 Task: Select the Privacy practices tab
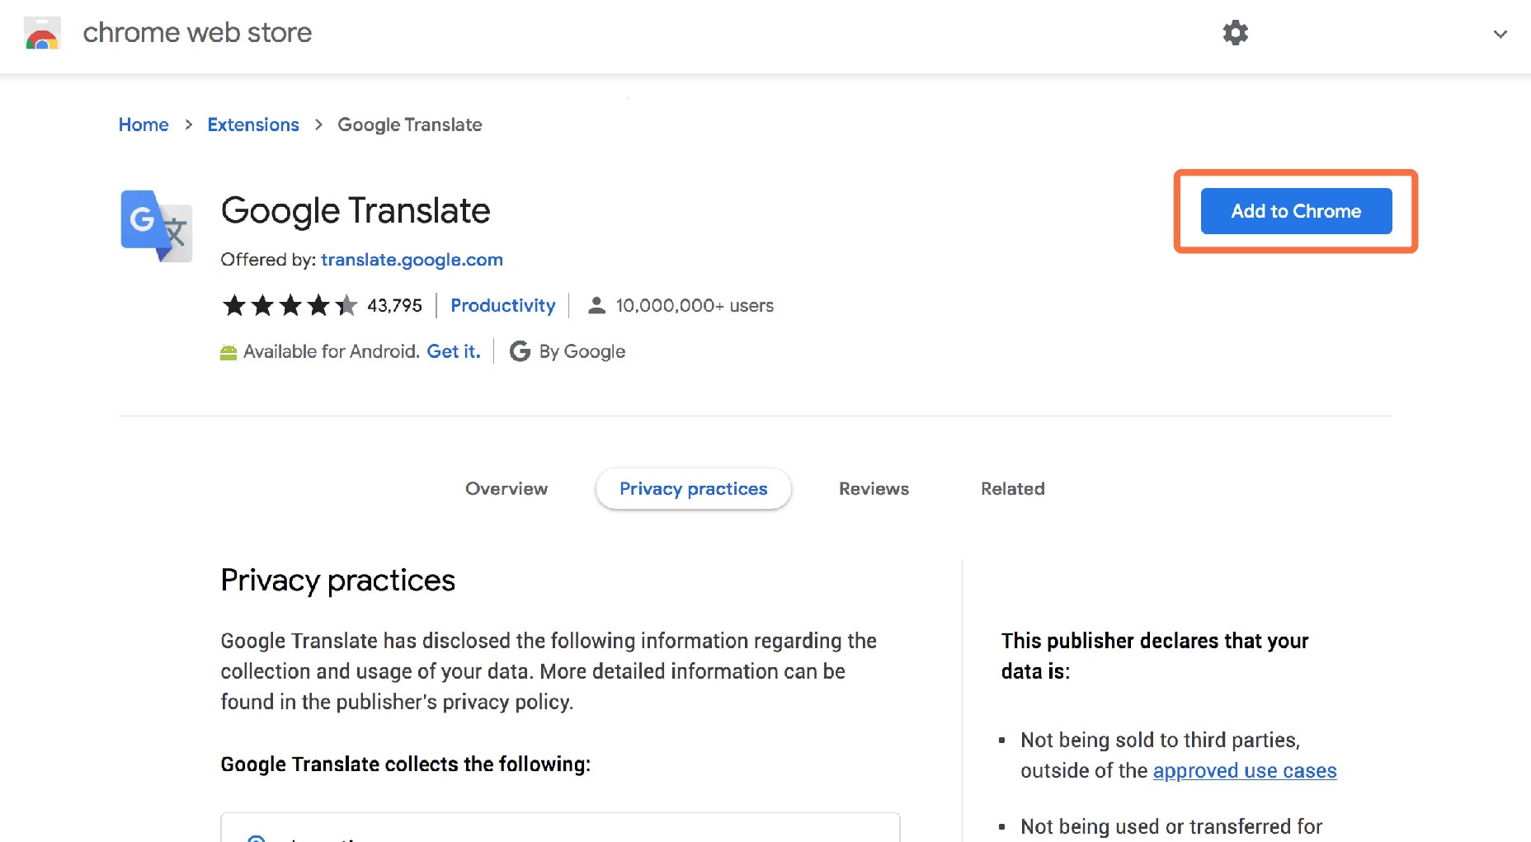pos(693,489)
